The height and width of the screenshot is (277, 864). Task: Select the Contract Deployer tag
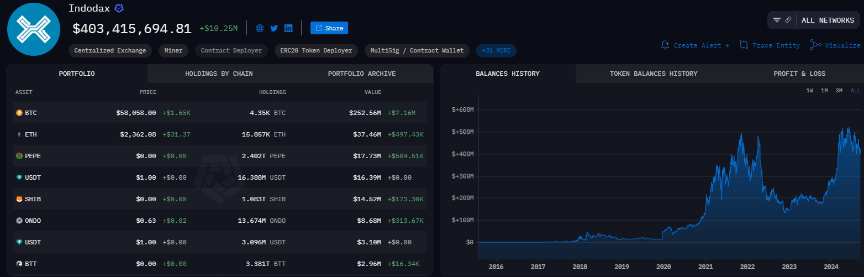231,50
